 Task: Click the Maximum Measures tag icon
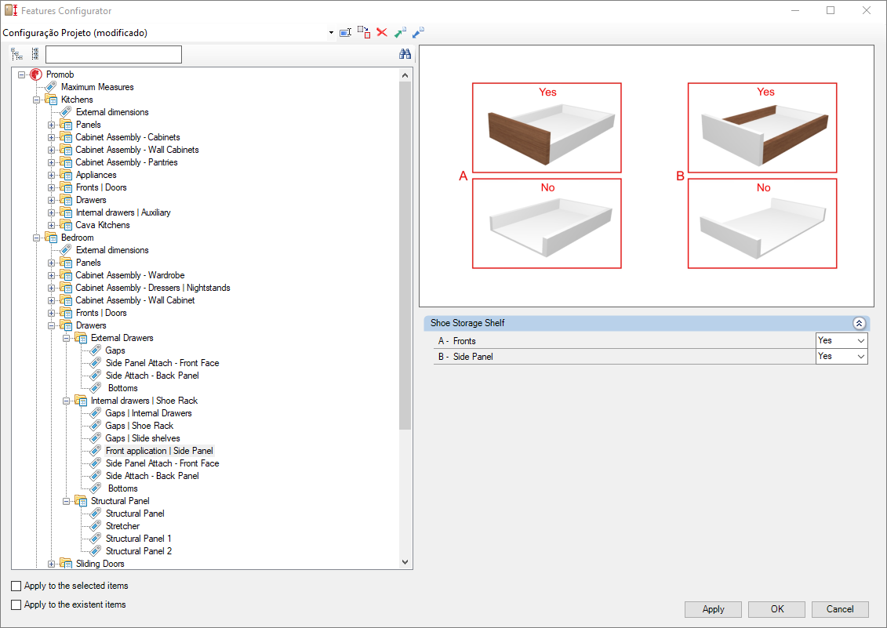51,86
